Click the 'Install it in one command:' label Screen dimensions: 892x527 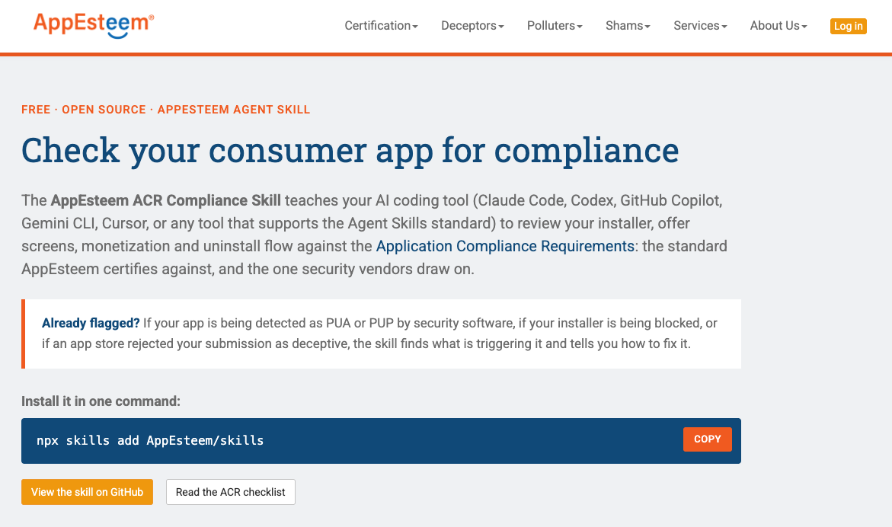pyautogui.click(x=101, y=401)
